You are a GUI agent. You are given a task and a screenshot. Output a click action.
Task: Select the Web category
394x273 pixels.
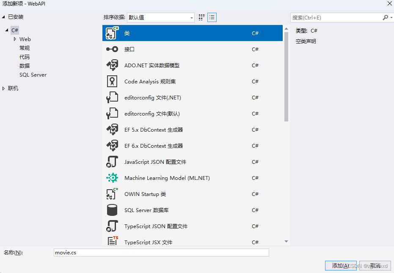[25, 39]
